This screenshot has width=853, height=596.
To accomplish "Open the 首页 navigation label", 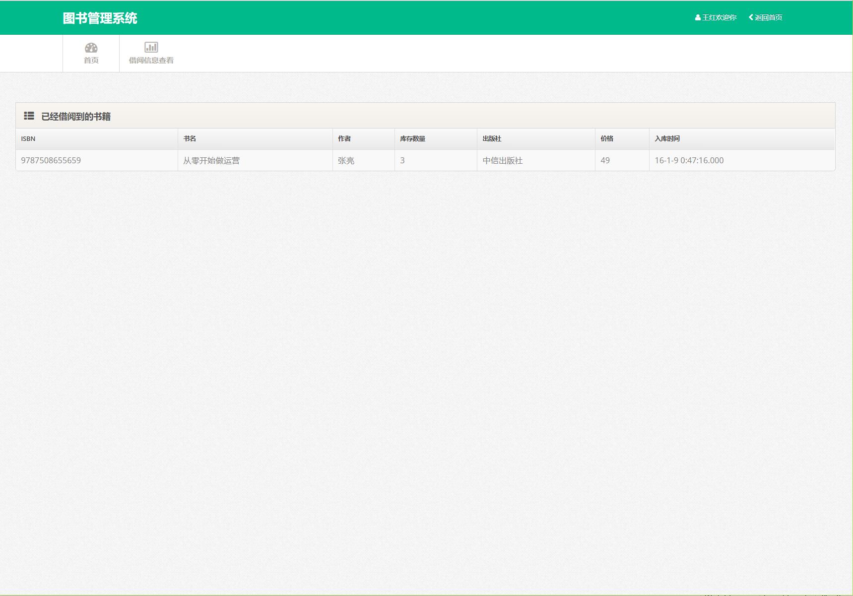I will click(x=91, y=61).
